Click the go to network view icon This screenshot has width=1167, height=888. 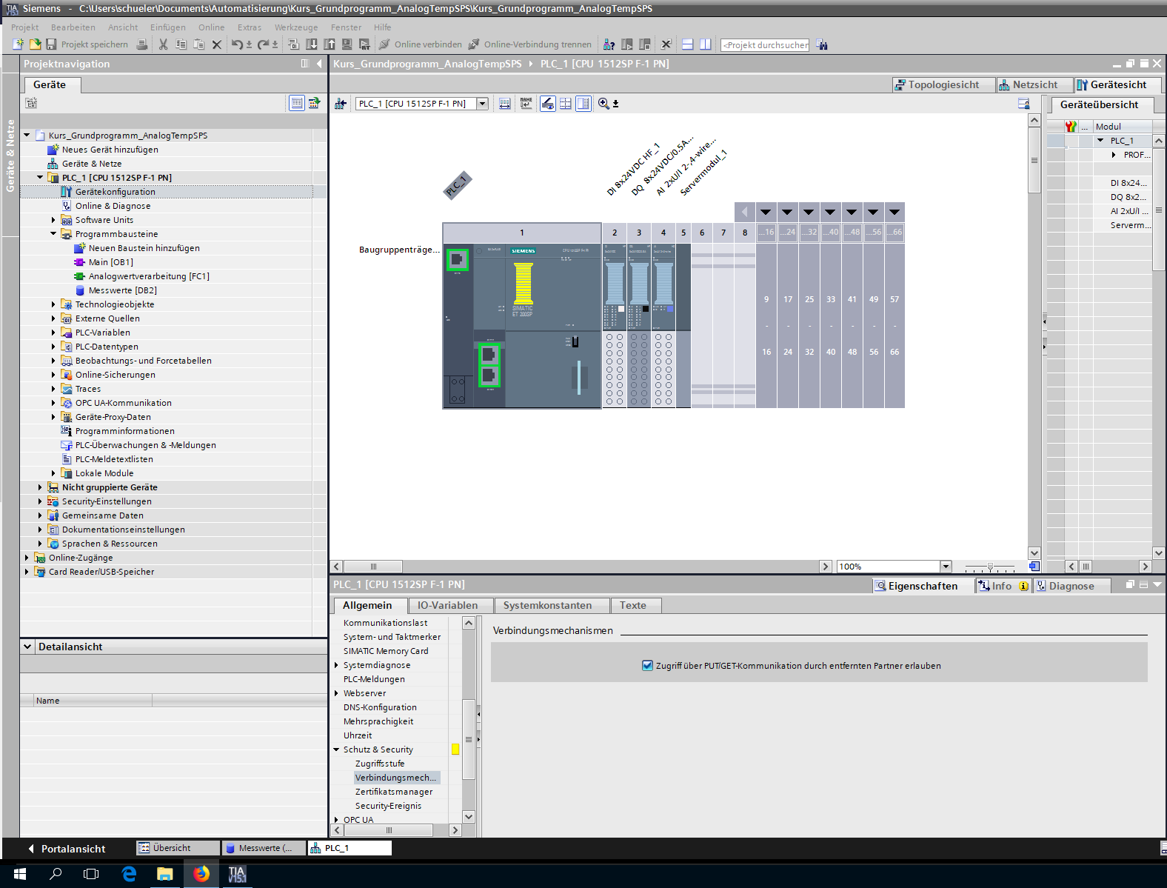[x=341, y=104]
